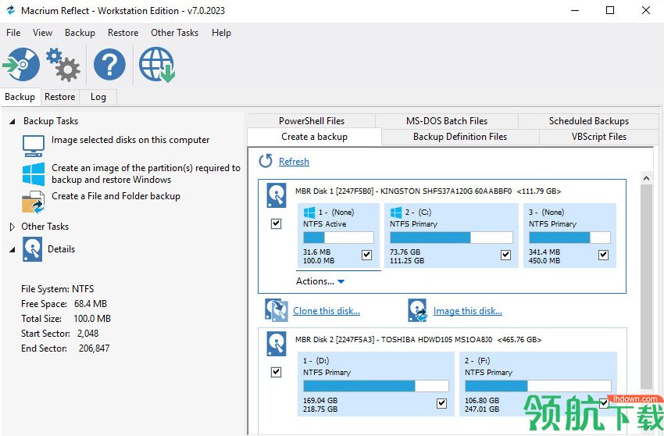The image size is (664, 436).
Task: Click the usage bar of C: partition
Action: pos(451,238)
